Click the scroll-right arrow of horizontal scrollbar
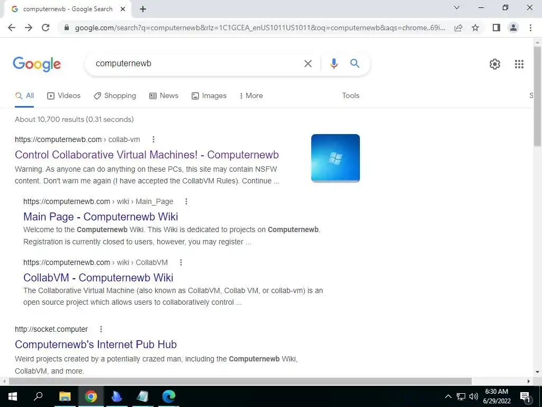 pyautogui.click(x=529, y=381)
